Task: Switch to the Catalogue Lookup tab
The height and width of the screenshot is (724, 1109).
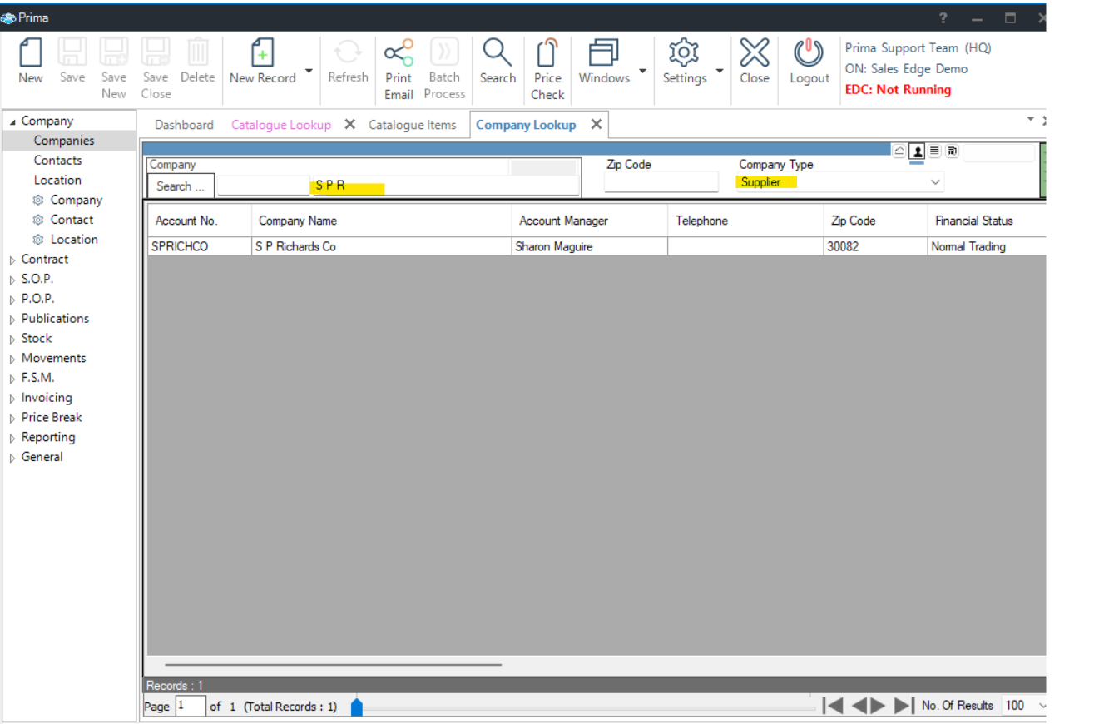Action: [x=281, y=125]
